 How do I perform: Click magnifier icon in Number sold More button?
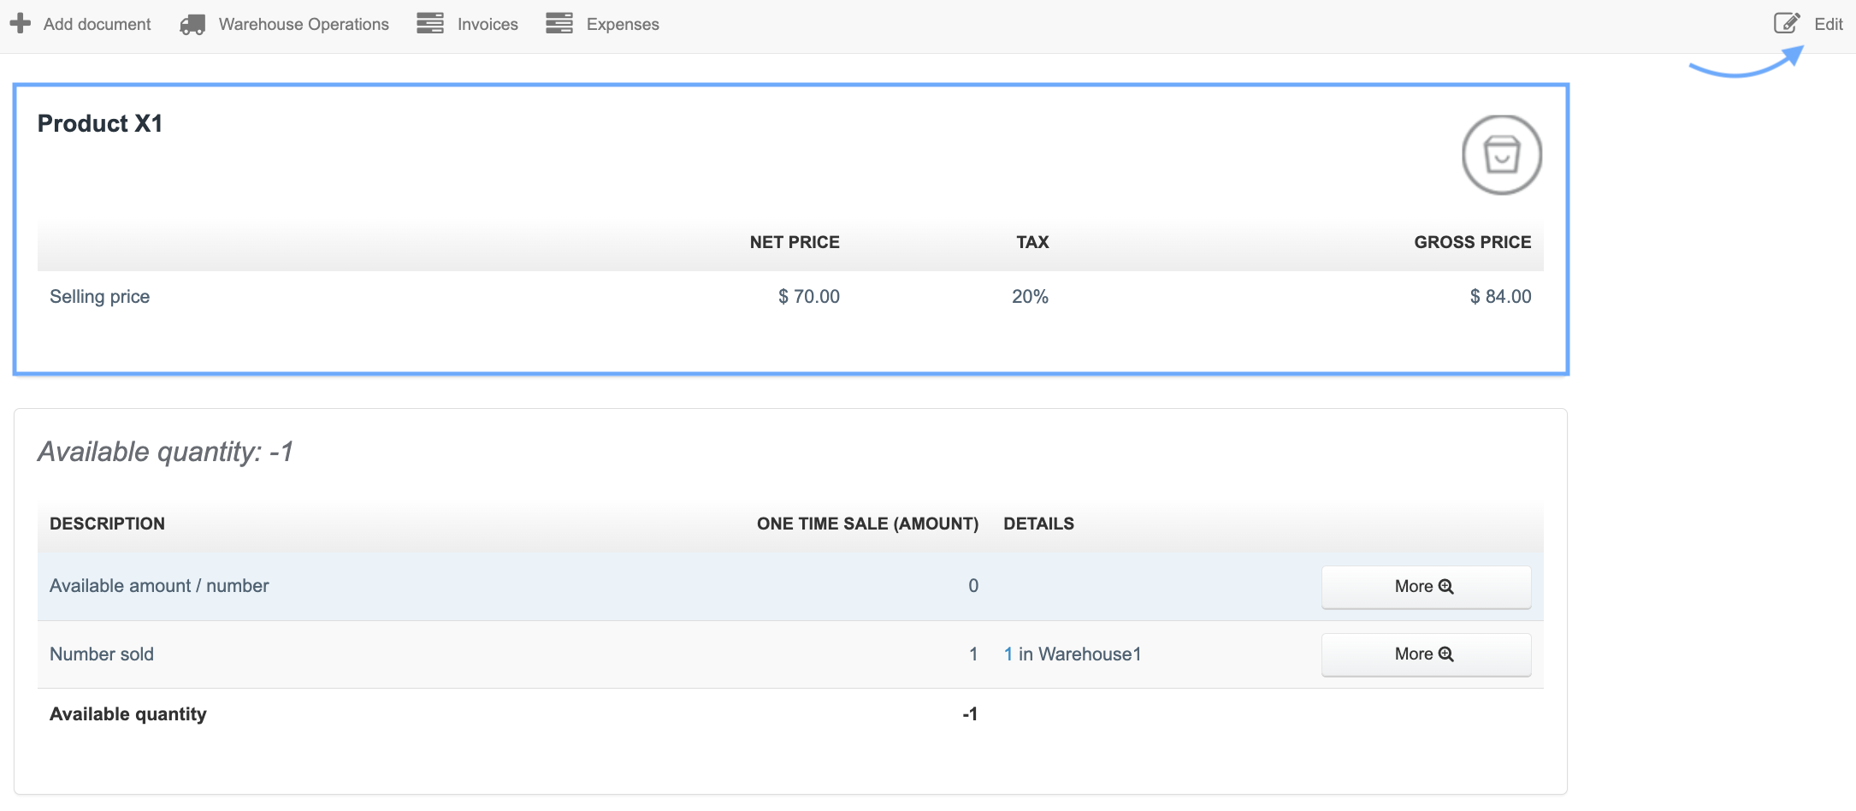point(1446,654)
